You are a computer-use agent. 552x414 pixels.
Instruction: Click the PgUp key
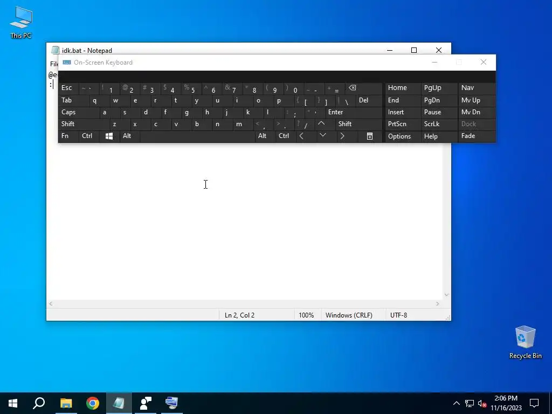pos(439,88)
